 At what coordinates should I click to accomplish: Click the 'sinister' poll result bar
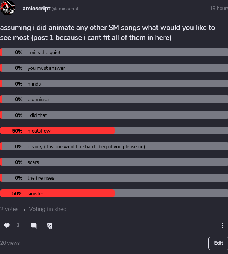click(114, 194)
